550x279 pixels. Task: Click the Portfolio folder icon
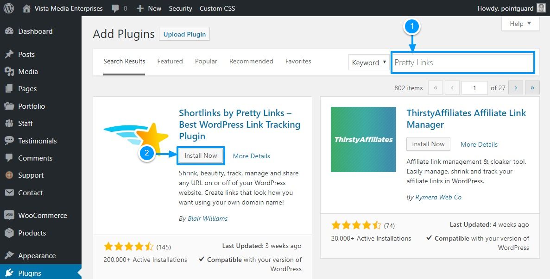pyautogui.click(x=9, y=106)
